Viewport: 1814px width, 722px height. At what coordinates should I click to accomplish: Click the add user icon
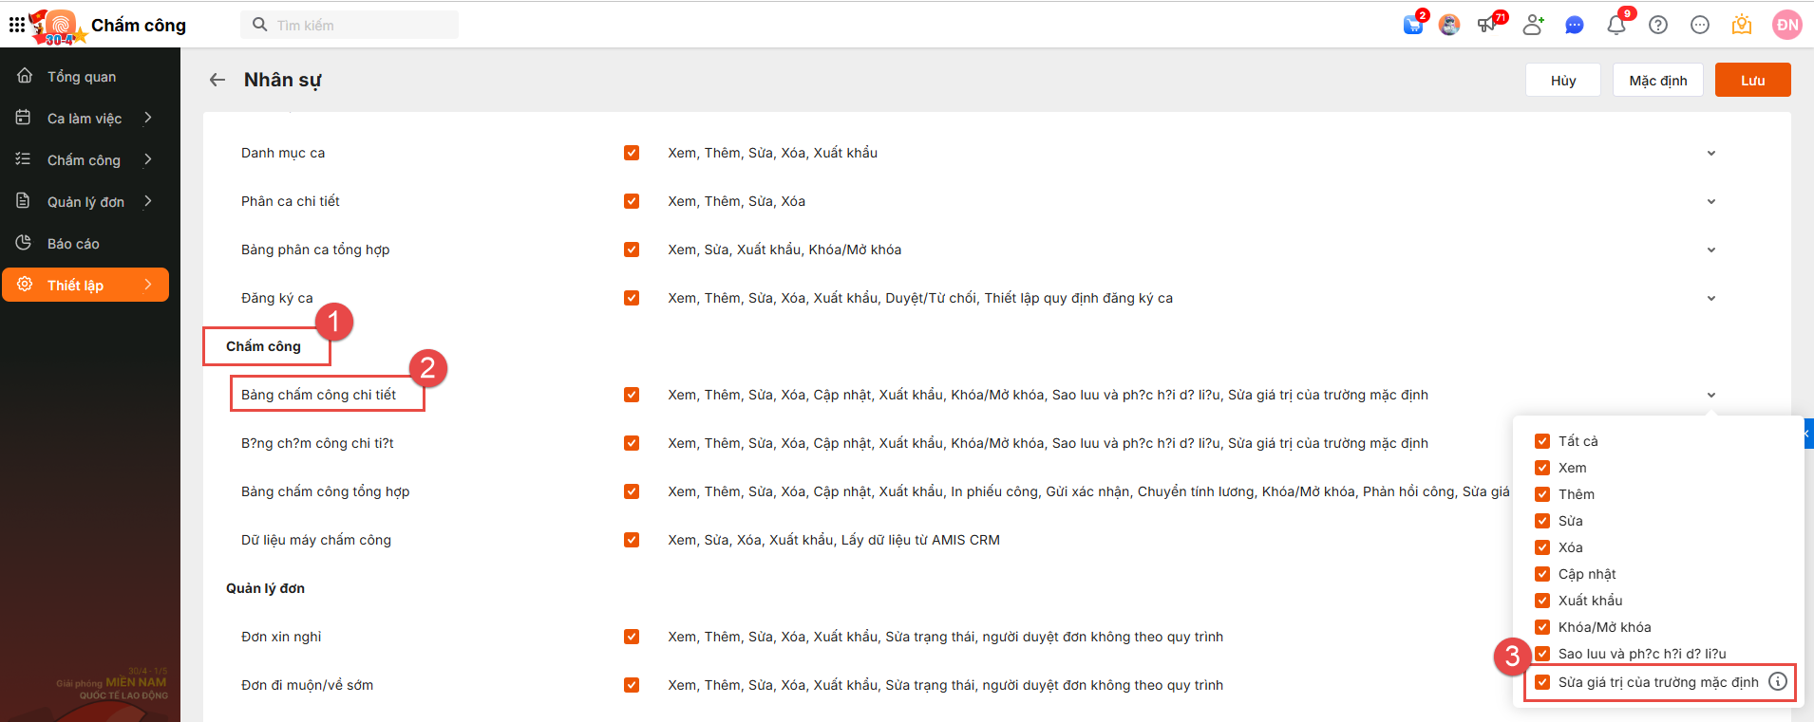[x=1532, y=26]
